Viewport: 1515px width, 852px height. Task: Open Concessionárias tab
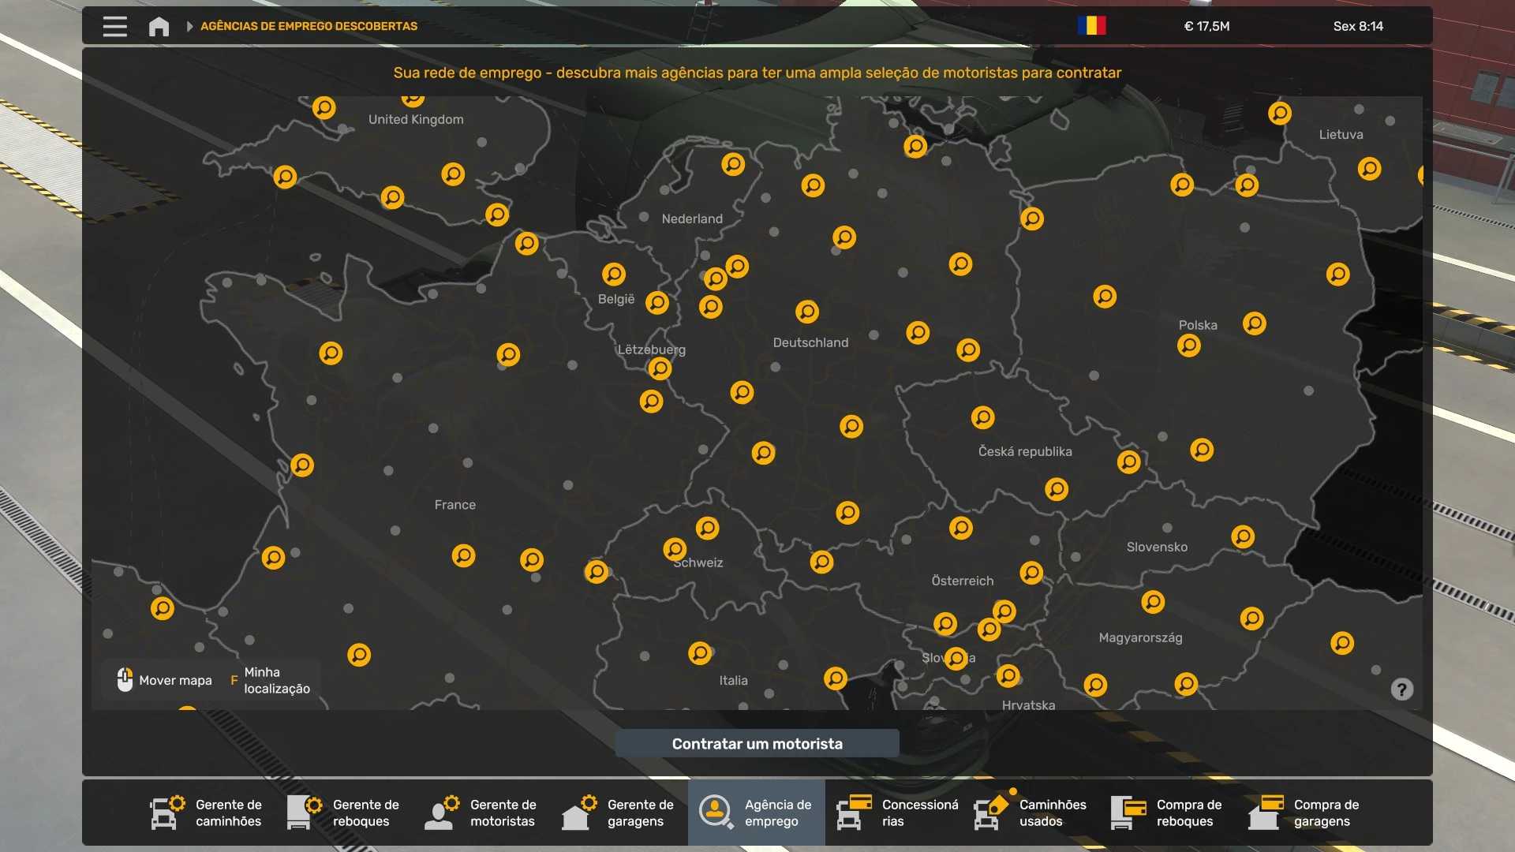click(x=898, y=813)
